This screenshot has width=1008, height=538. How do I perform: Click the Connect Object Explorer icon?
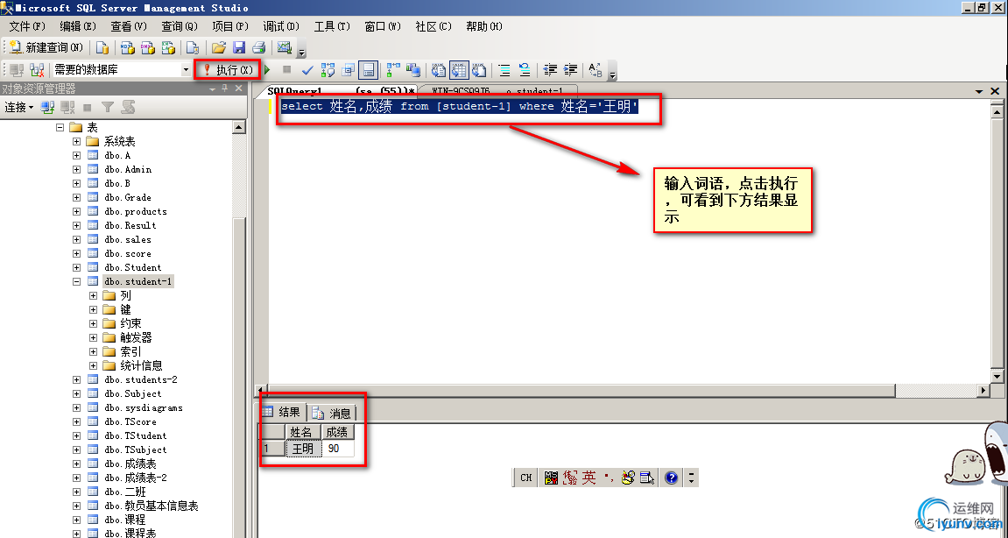[47, 108]
